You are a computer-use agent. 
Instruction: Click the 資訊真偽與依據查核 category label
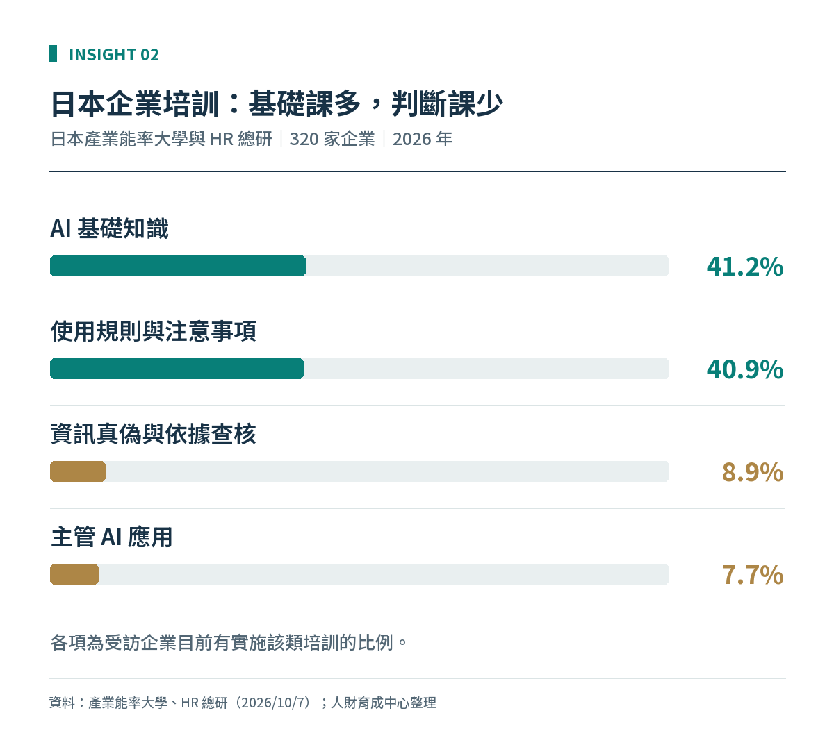coord(154,434)
